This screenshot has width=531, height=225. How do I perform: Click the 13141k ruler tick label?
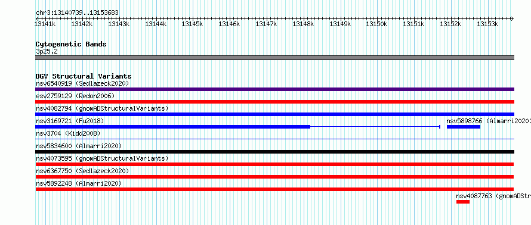point(45,24)
